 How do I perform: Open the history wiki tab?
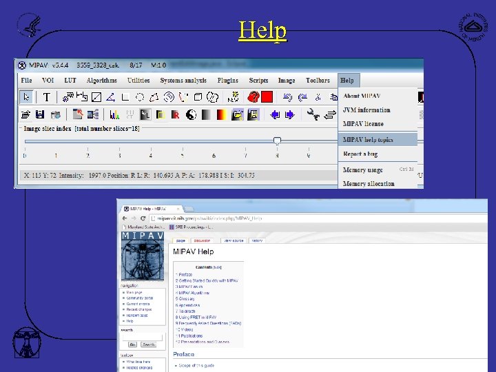[x=257, y=240]
